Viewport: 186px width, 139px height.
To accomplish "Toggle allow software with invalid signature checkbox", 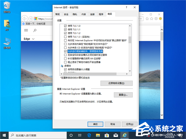I will coord(65,51).
